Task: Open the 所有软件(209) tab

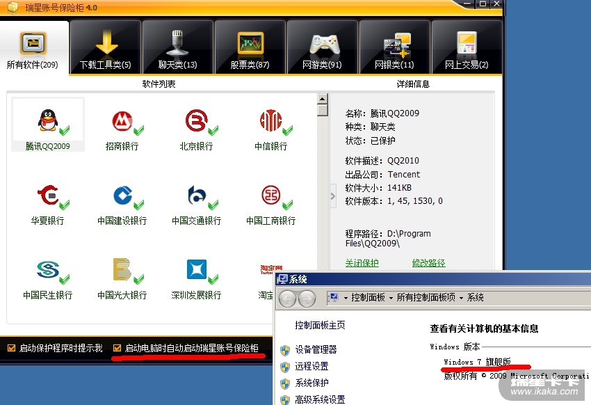Action: (33, 48)
